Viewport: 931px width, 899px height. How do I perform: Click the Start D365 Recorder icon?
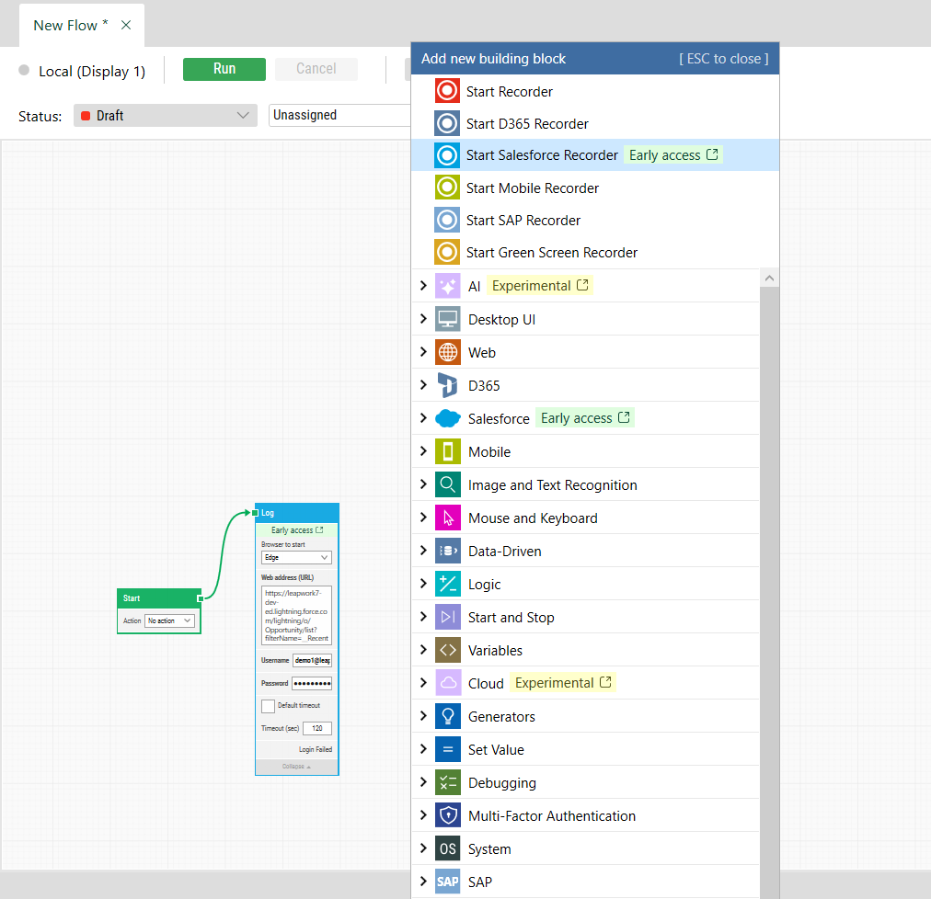(x=446, y=123)
